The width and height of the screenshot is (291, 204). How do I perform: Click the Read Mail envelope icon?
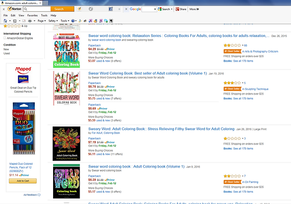tap(24, 21)
